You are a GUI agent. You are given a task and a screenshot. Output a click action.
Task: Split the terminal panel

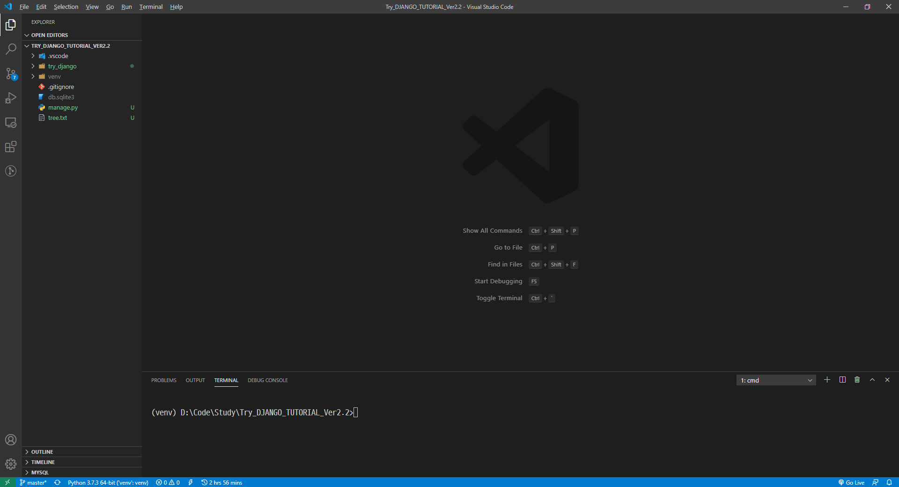click(842, 380)
